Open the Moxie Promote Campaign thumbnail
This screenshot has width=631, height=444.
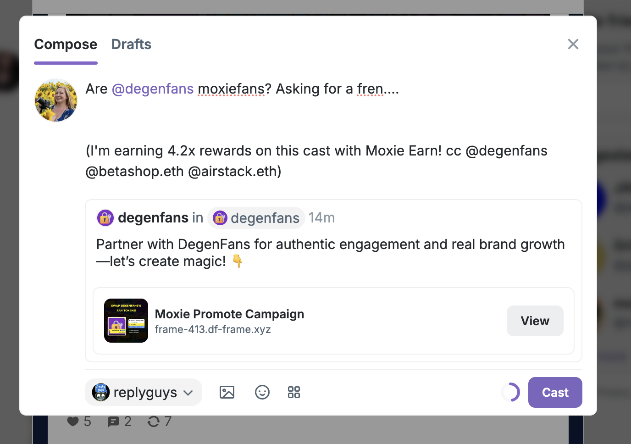pyautogui.click(x=126, y=321)
